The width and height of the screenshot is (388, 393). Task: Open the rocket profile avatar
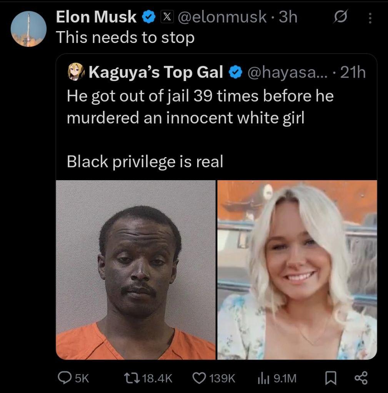(x=28, y=29)
